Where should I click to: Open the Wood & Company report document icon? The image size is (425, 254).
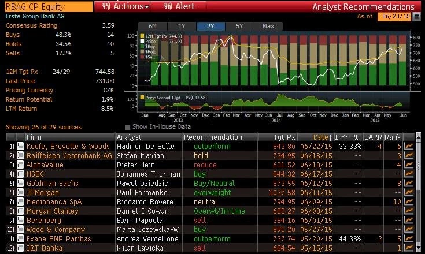click(x=20, y=229)
